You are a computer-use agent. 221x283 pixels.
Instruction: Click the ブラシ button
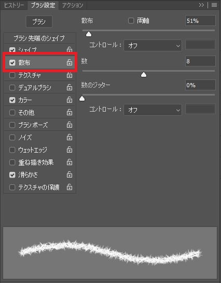(39, 22)
